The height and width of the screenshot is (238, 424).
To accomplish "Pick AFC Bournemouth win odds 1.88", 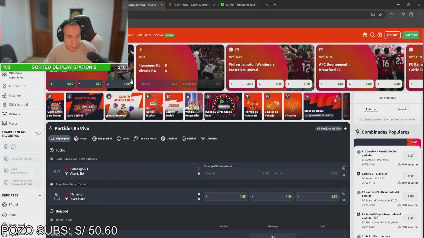I will click(x=332, y=84).
